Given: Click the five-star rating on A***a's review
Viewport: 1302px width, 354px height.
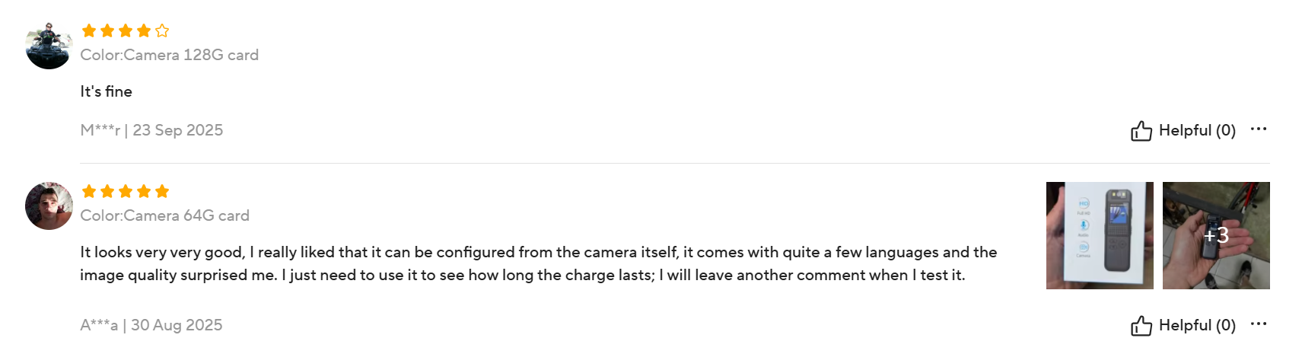Looking at the screenshot, I should click(126, 192).
